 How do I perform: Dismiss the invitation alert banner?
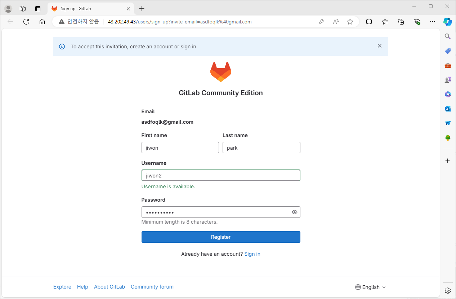pos(379,46)
